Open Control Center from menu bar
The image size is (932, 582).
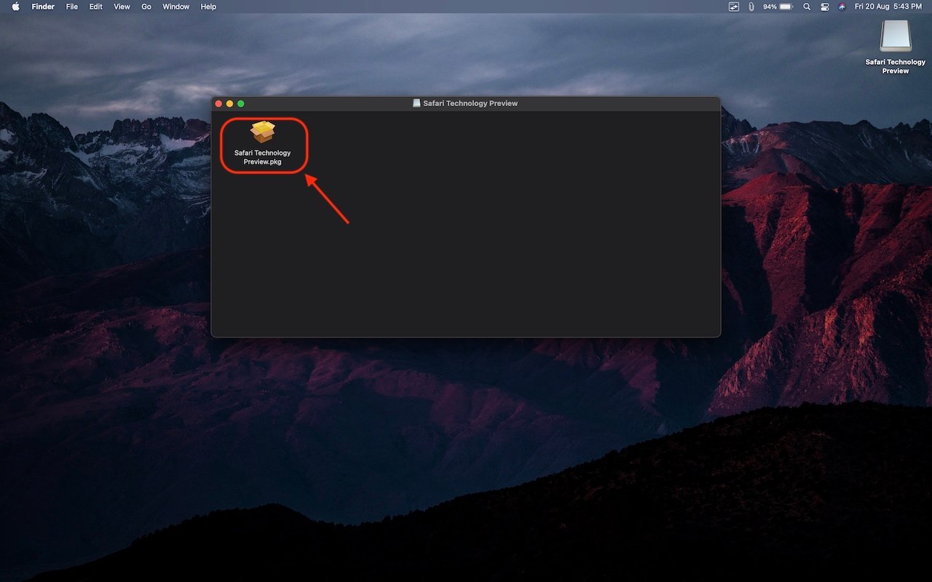pyautogui.click(x=825, y=7)
